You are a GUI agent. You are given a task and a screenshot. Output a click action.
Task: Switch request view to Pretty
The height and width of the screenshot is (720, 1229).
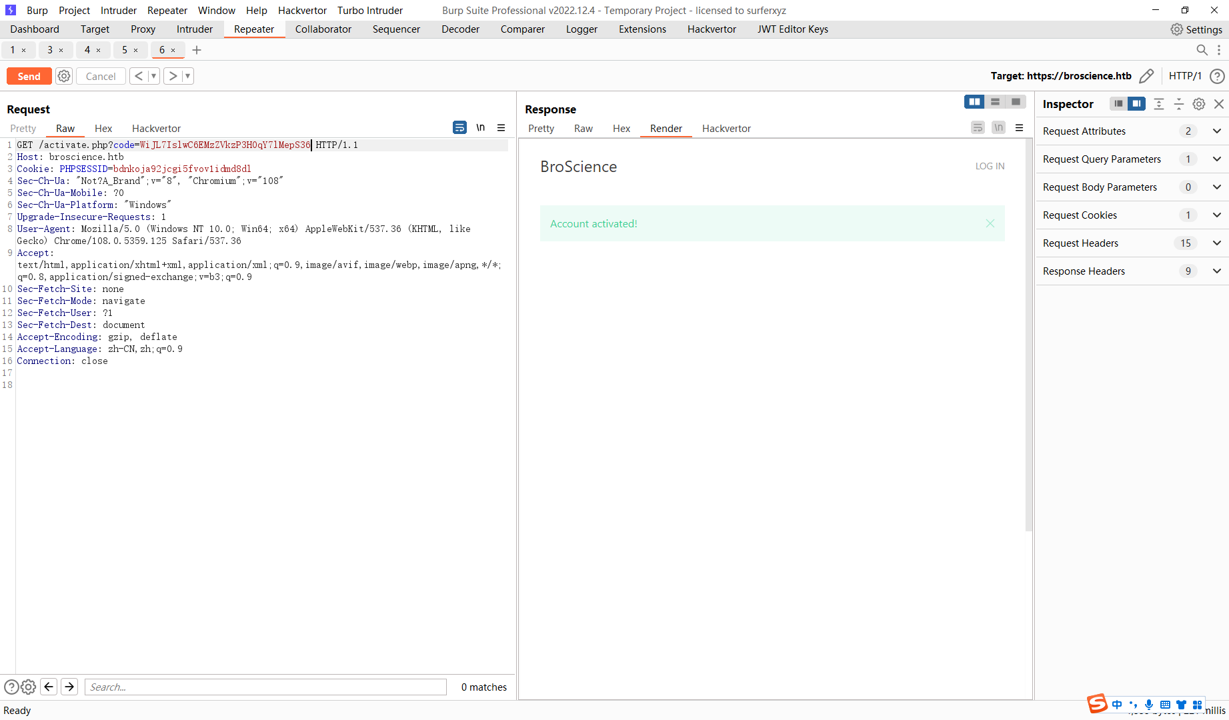click(x=23, y=129)
